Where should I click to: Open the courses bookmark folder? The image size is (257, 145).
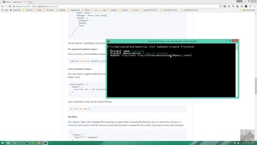pos(134,10)
